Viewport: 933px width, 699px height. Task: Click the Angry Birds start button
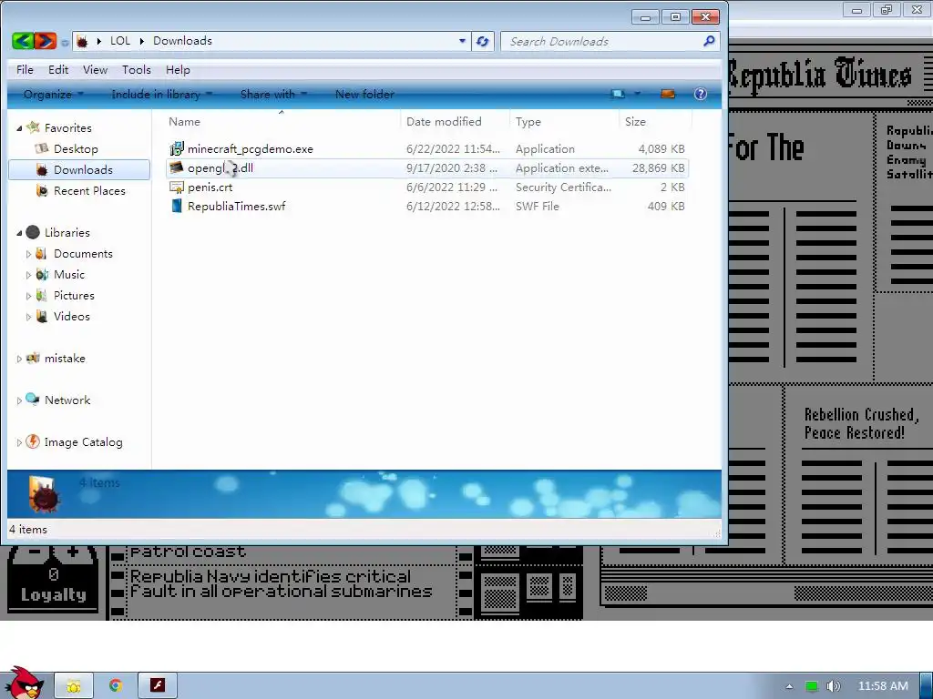tap(24, 683)
